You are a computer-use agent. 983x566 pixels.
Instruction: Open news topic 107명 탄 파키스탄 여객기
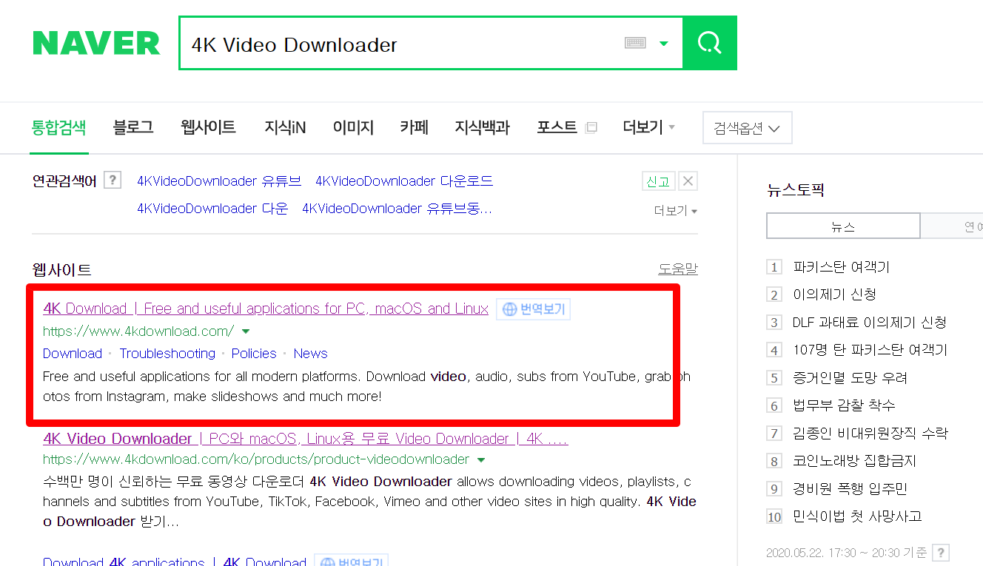pos(870,350)
